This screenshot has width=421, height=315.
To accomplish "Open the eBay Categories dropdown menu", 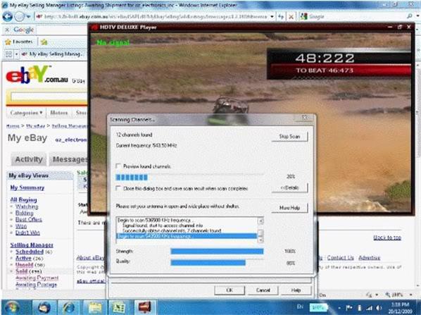I will point(26,113).
